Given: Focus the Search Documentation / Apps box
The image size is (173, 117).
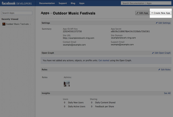Looking at the screenshot, I should pos(146,3).
